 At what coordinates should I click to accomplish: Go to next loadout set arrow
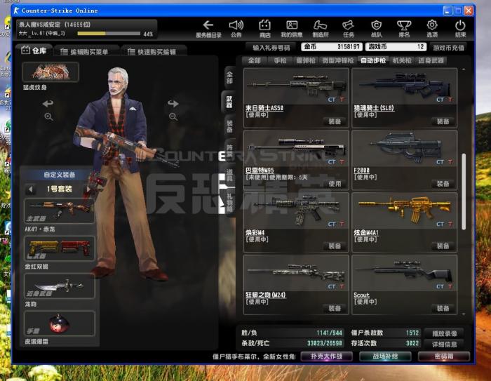[x=88, y=189]
